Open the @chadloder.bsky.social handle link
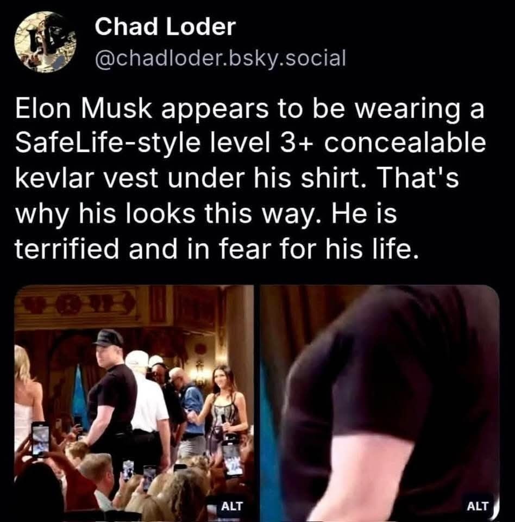This screenshot has width=515, height=522. [221, 58]
